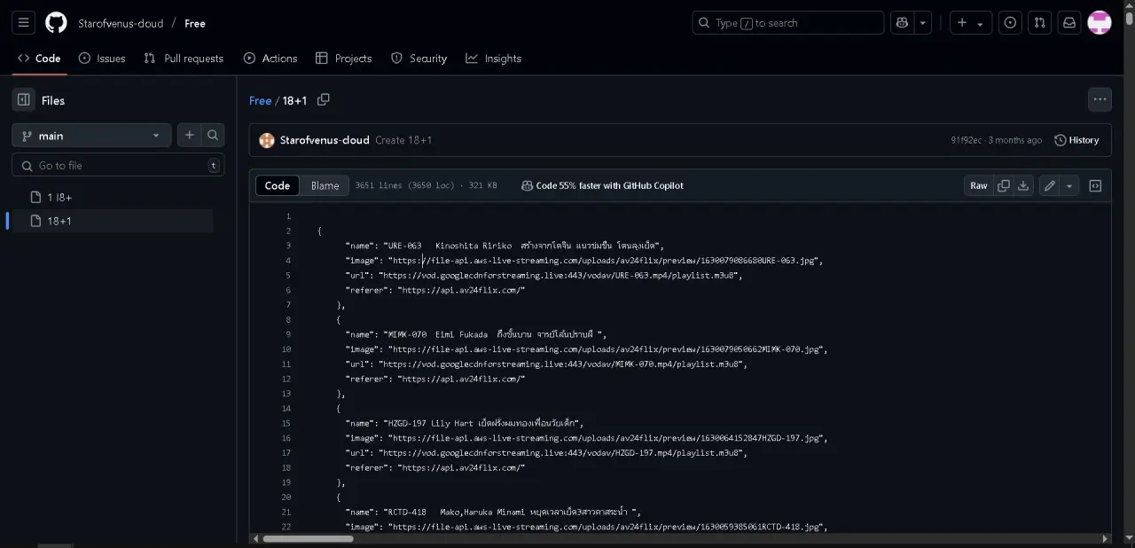The height and width of the screenshot is (548, 1135).
Task: Switch to the Security tab
Action: click(x=419, y=59)
